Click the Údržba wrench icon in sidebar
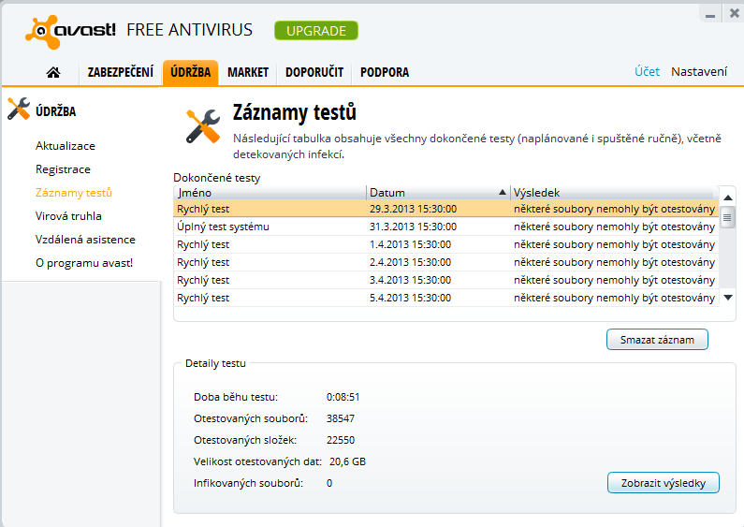 [x=19, y=110]
